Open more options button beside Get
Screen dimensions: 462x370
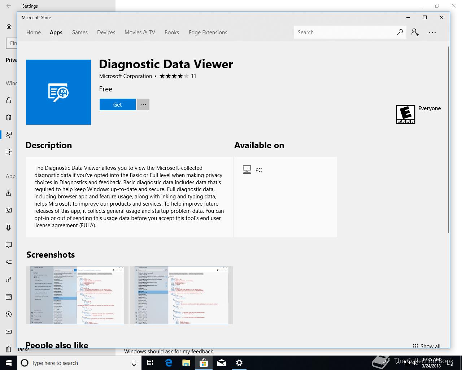pyautogui.click(x=143, y=104)
